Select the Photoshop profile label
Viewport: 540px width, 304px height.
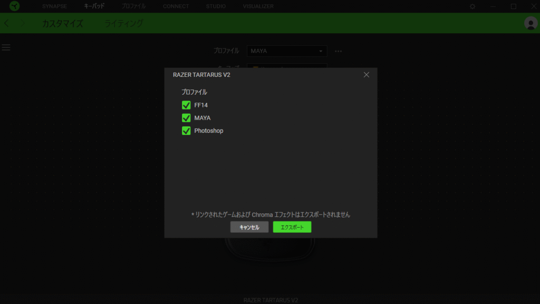pyautogui.click(x=209, y=131)
